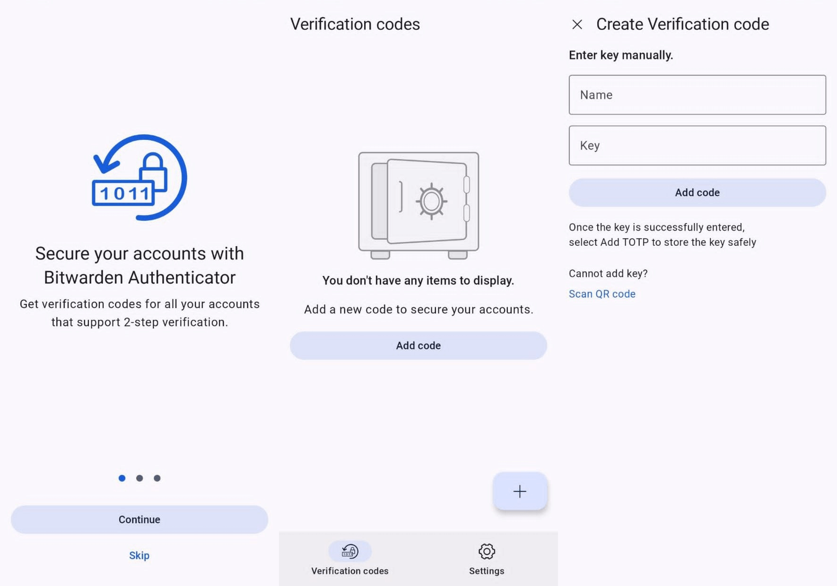Viewport: 837px width, 586px height.
Task: Select the second page indicator dot
Action: click(139, 478)
